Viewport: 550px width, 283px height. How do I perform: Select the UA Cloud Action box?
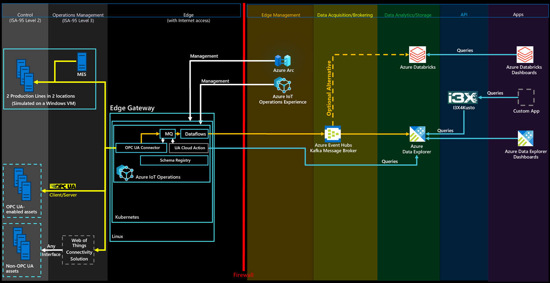click(189, 148)
